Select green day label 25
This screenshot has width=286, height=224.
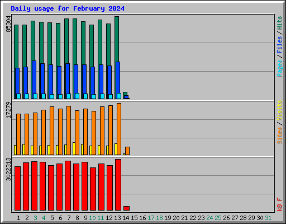point(218,218)
